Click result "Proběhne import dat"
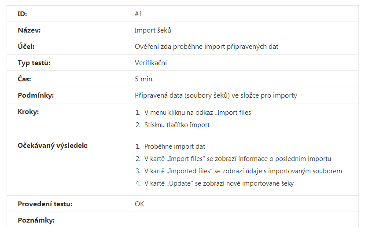 (x=174, y=146)
